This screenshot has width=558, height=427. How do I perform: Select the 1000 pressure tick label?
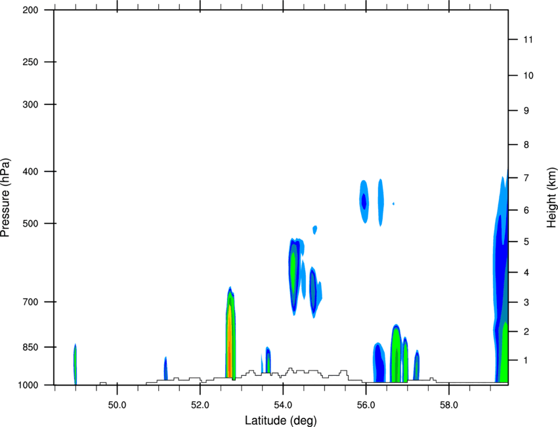click(28, 385)
